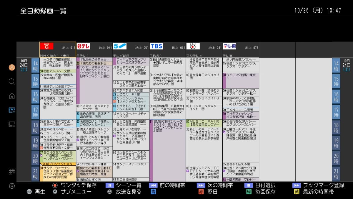Select 出没!アド街ック天国 program
The width and height of the screenshot is (353, 199).
point(241,172)
